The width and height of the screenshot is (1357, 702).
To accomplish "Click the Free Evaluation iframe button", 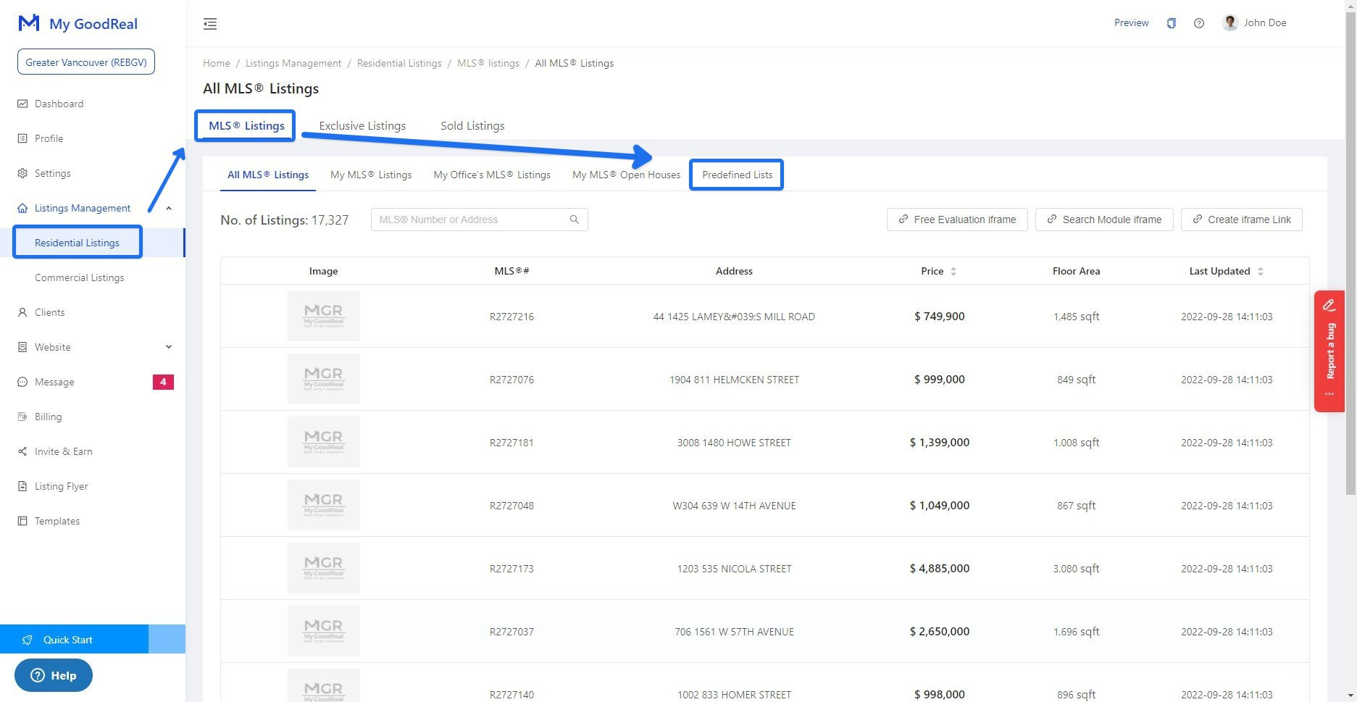I will click(x=956, y=220).
